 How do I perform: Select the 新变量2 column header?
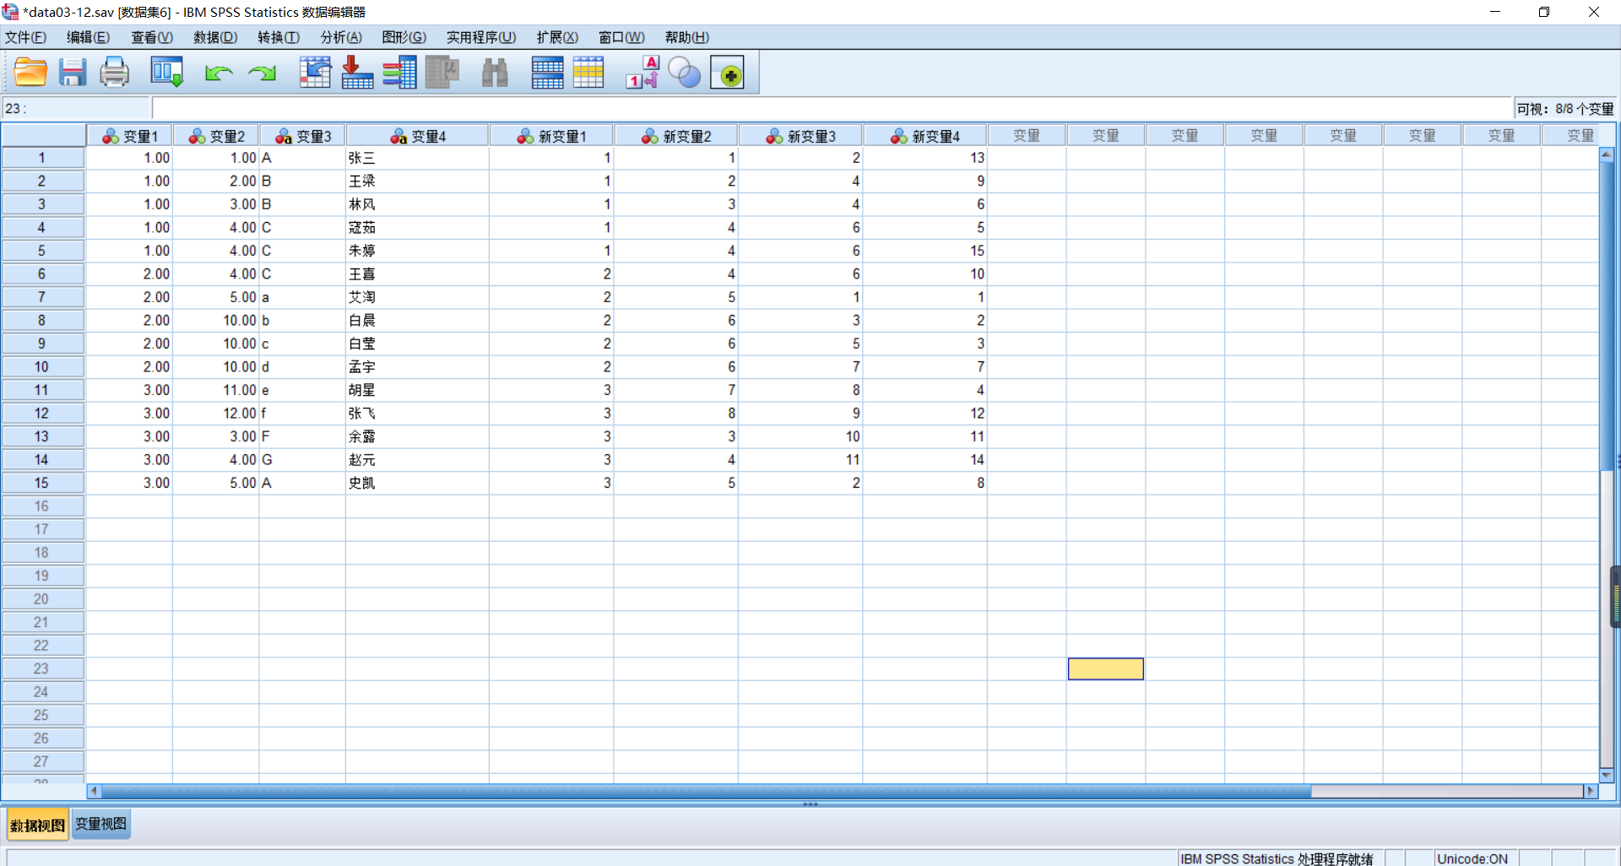click(x=676, y=136)
